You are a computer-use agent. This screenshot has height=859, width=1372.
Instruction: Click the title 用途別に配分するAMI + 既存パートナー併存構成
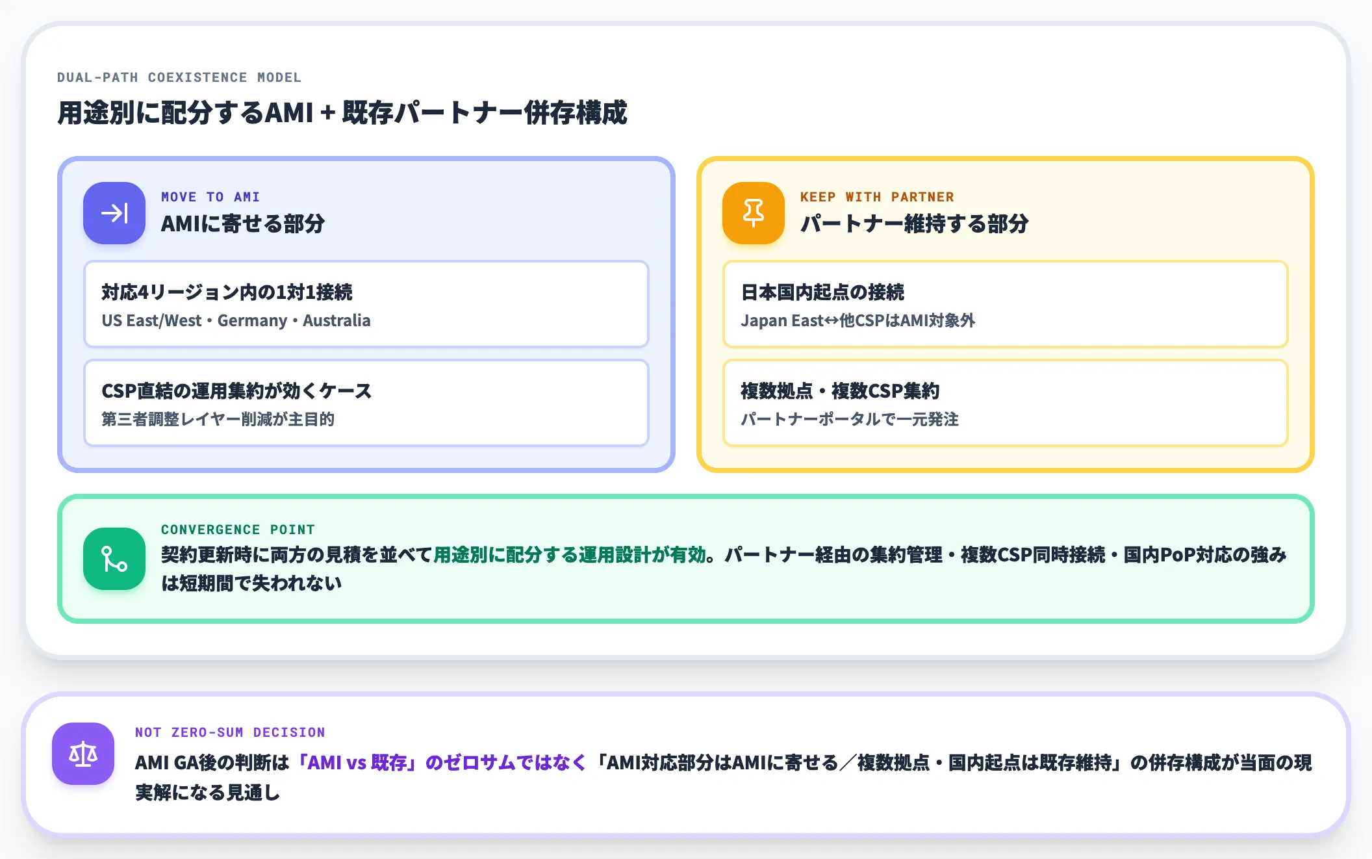coord(342,112)
